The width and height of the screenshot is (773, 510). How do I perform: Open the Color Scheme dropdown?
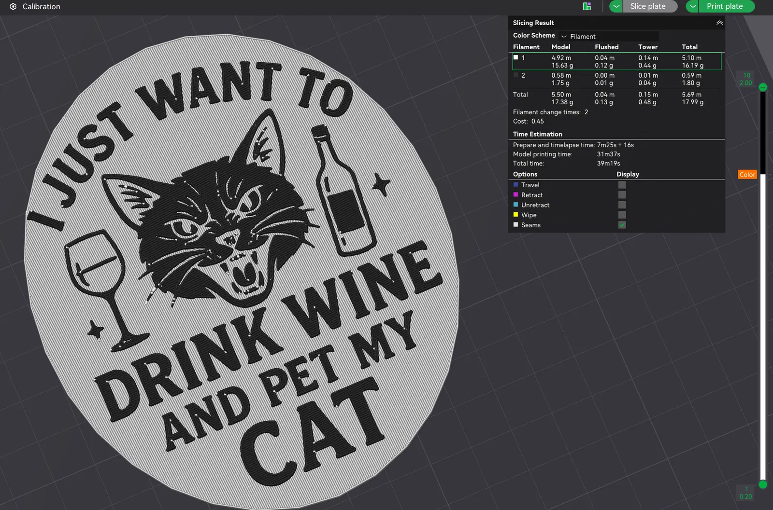609,36
